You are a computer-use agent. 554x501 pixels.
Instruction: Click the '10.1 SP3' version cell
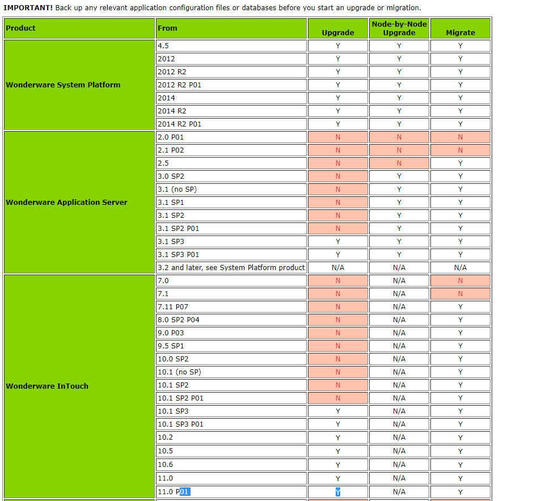(231, 411)
